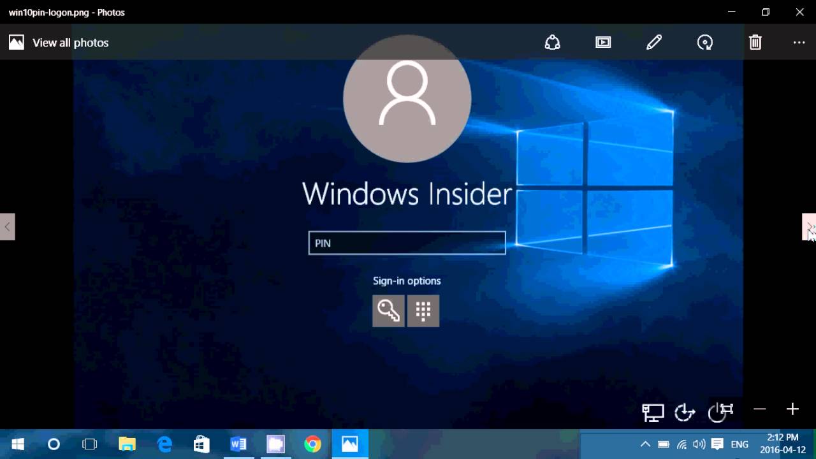816x459 pixels.
Task: Open Task View from the taskbar
Action: tap(90, 444)
